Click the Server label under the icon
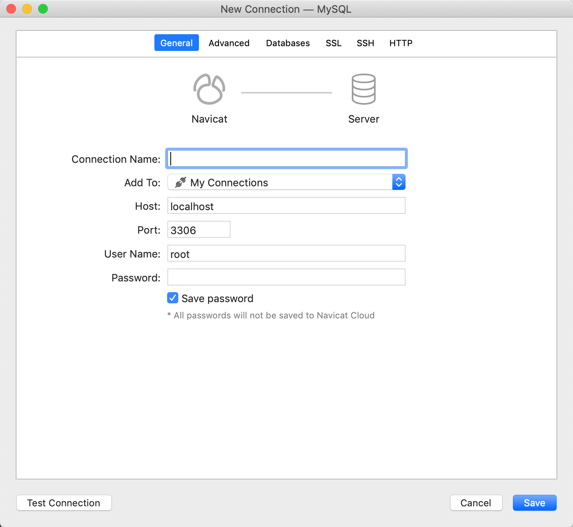573x527 pixels. pyautogui.click(x=364, y=119)
